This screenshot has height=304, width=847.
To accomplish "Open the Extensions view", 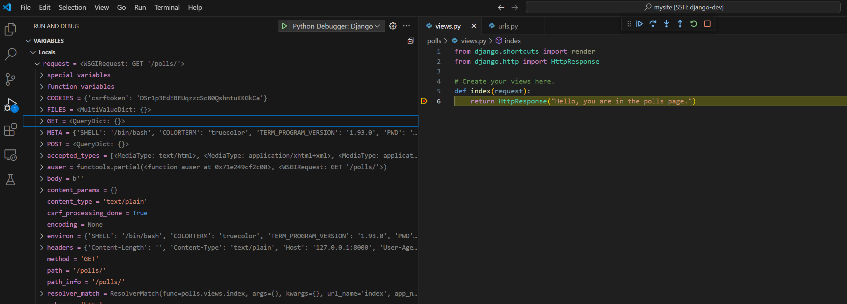I will coord(10,130).
